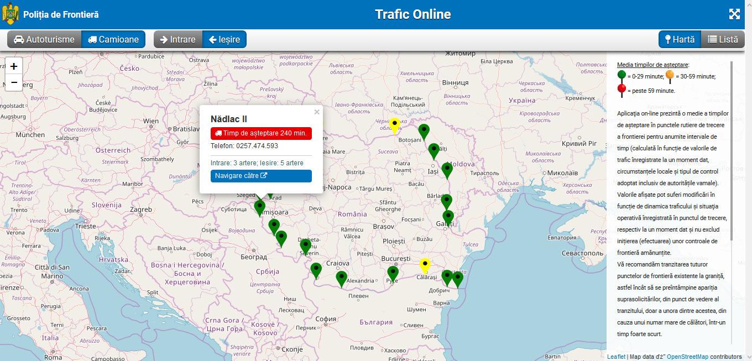The image size is (752, 361).
Task: Switch to Listă list view
Action: 723,39
